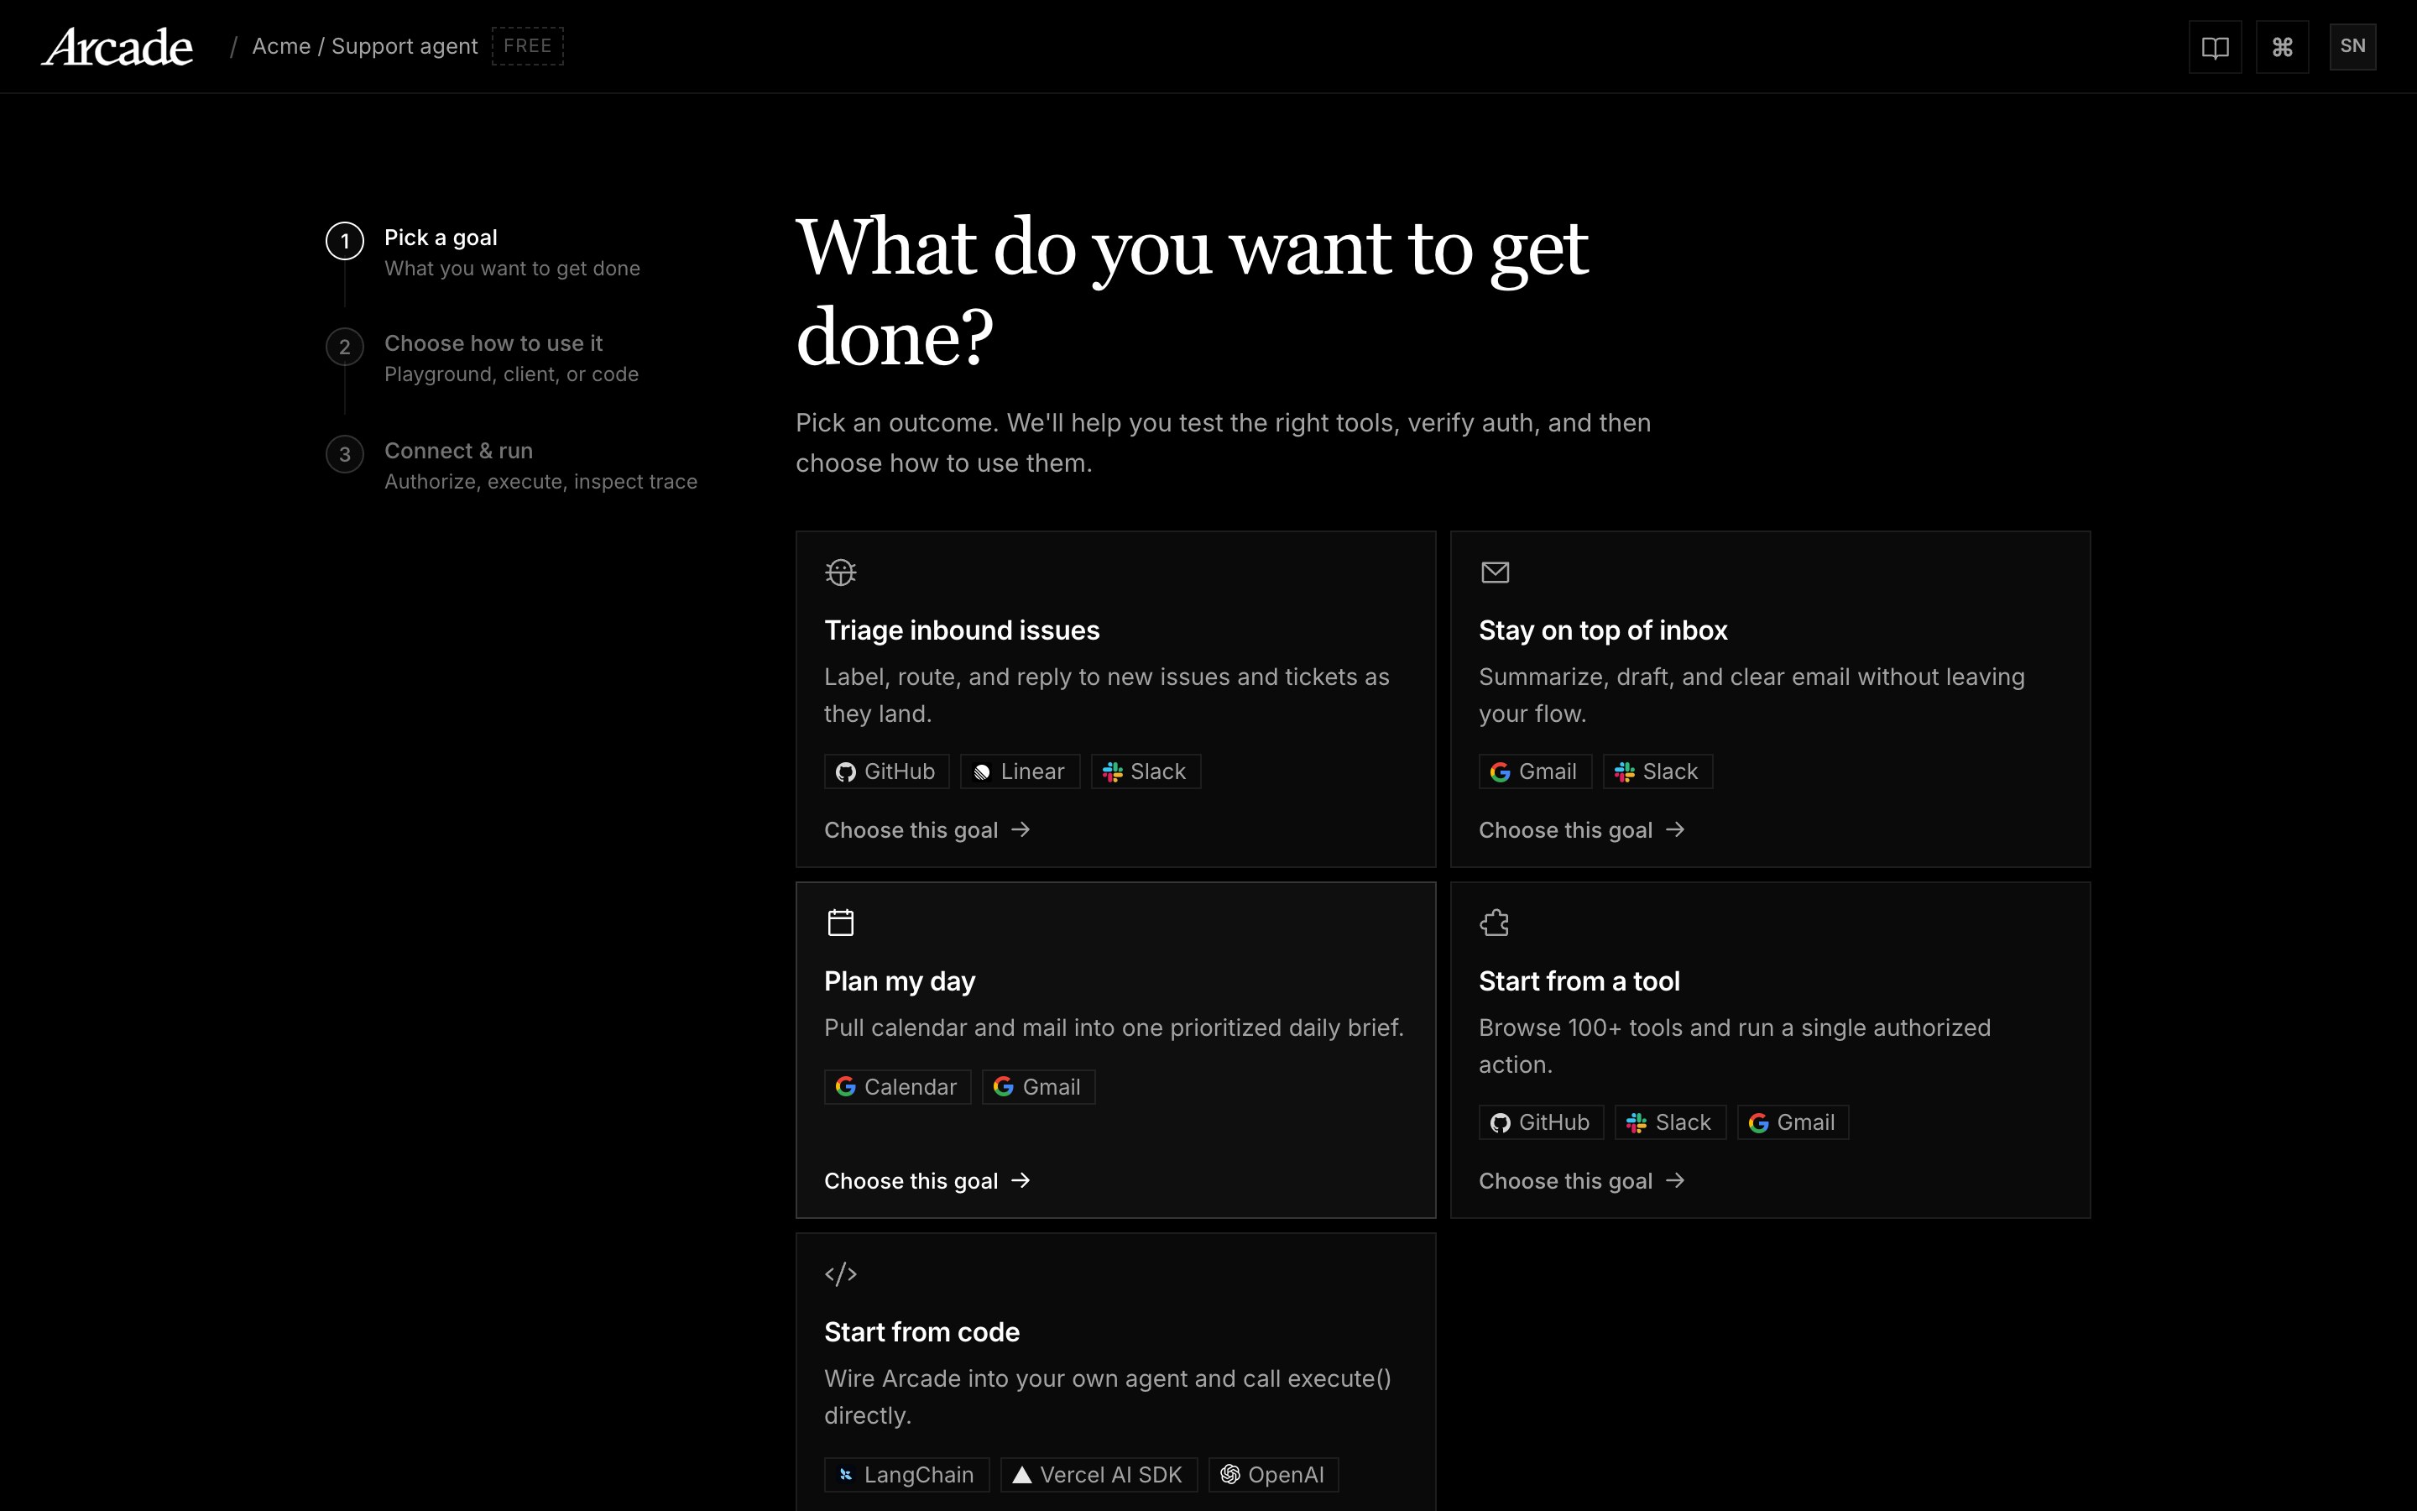Click the Calendar chip in Plan my day
This screenshot has height=1511, width=2417.
[x=897, y=1087]
